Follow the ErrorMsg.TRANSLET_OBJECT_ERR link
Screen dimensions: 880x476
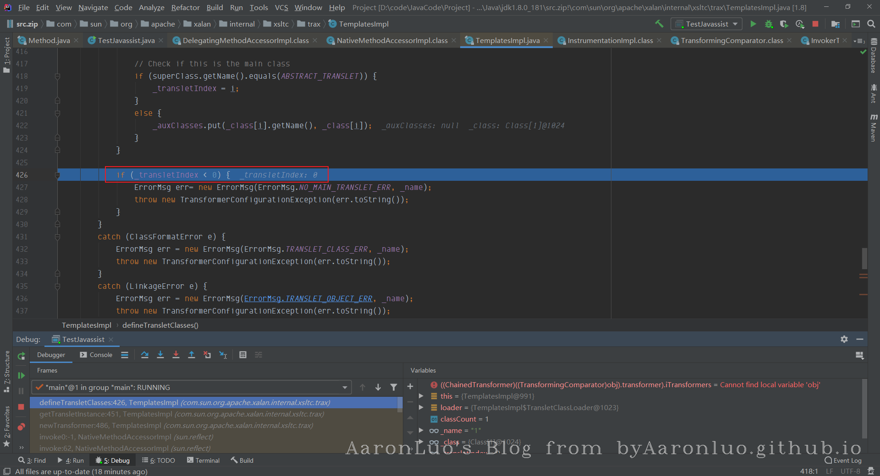308,298
